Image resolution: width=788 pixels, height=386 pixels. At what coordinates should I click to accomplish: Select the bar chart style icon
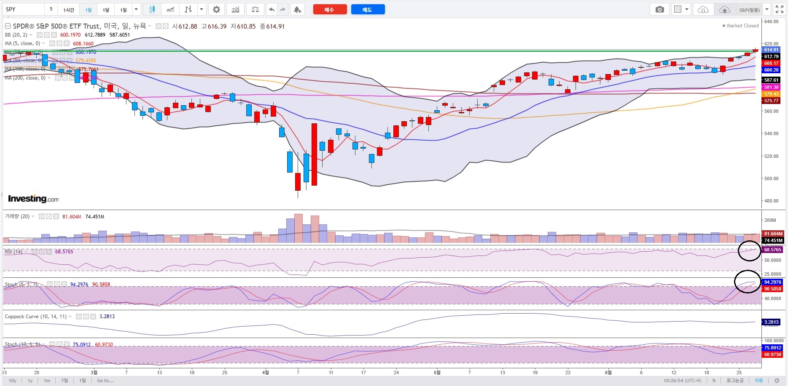[x=188, y=9]
